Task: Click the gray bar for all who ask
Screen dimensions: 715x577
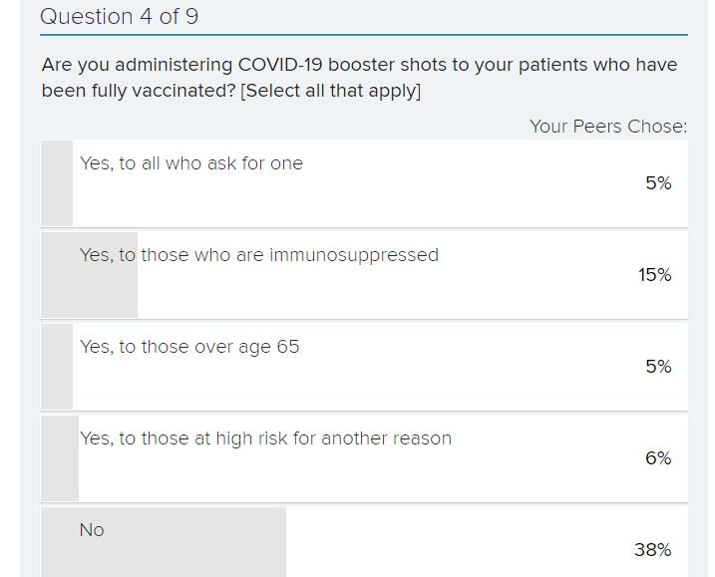Action: coord(57,183)
